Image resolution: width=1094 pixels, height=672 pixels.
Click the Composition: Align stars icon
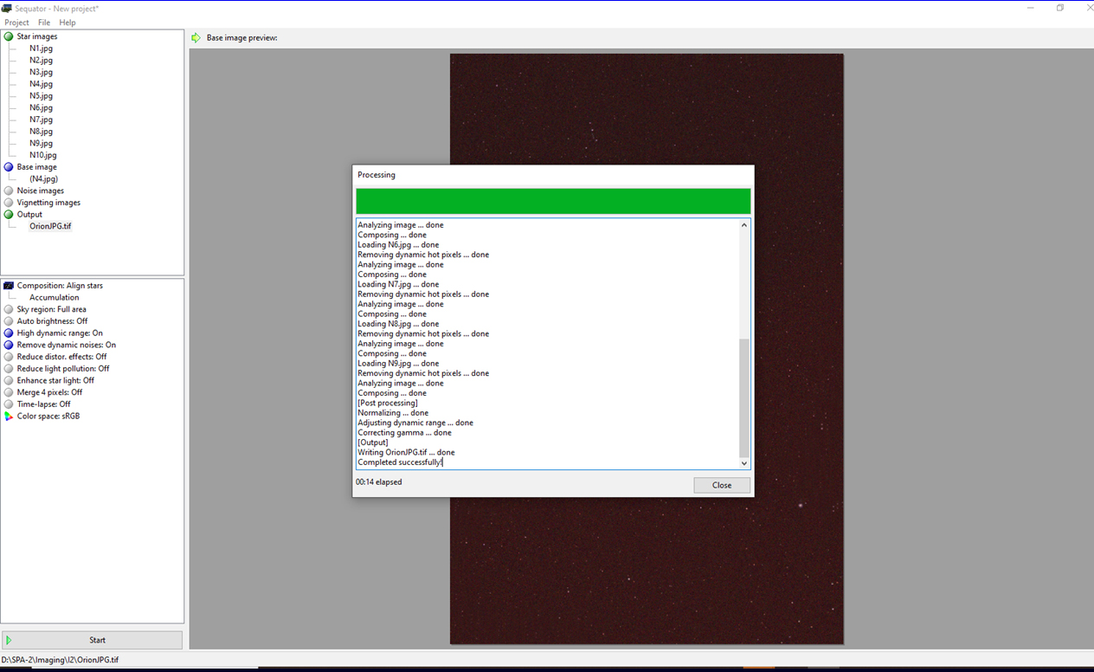pyautogui.click(x=9, y=286)
